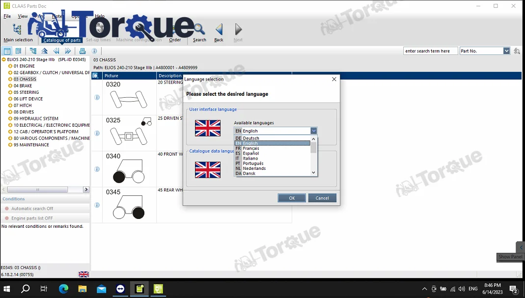Open the Part No. search type dropdown

pyautogui.click(x=506, y=51)
